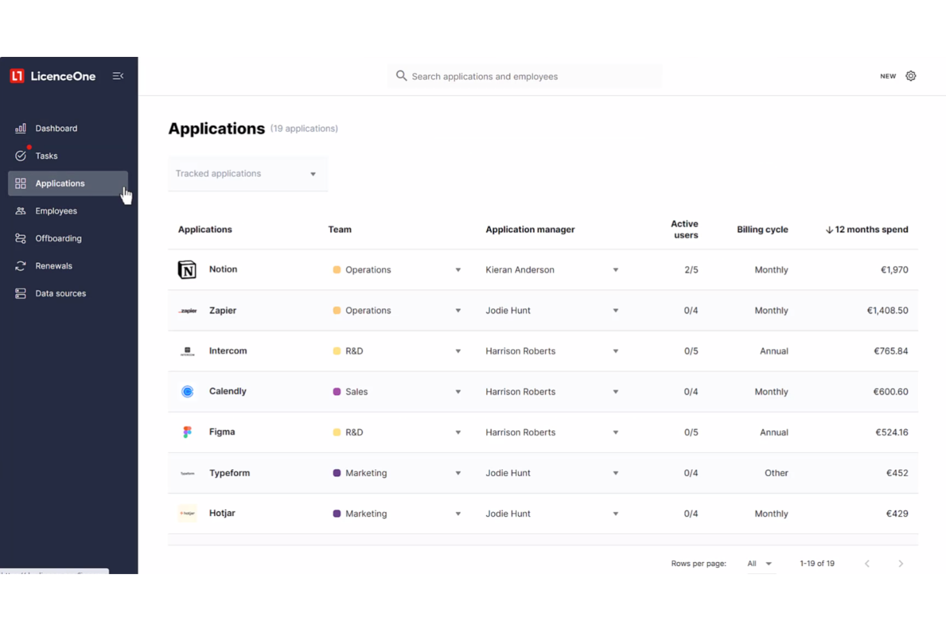This screenshot has width=946, height=631.
Task: Click Hotjar's application name
Action: [222, 513]
